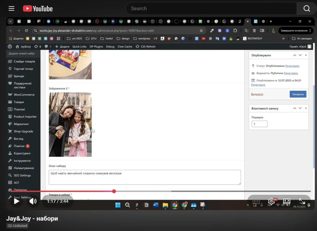Click the WooCommerce icon in the sidebar

10,95
